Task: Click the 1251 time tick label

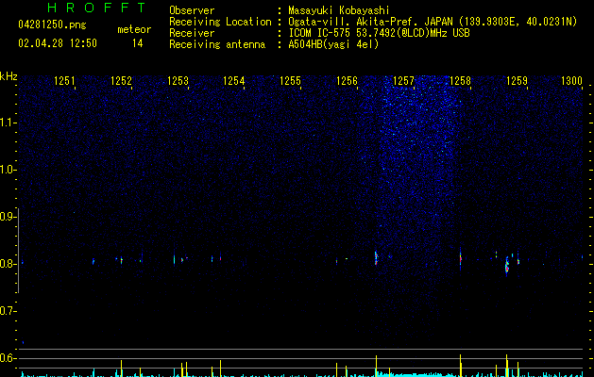Action: click(x=64, y=81)
